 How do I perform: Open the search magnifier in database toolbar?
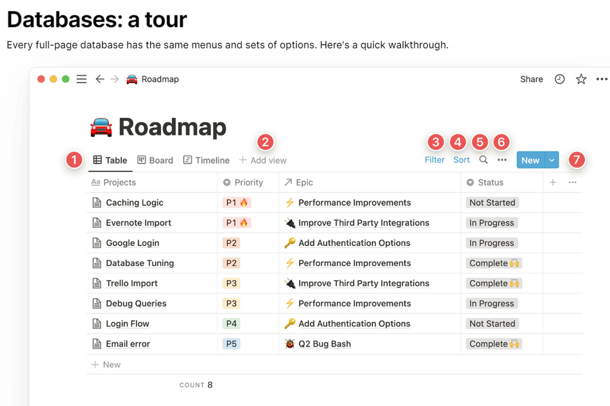click(483, 160)
